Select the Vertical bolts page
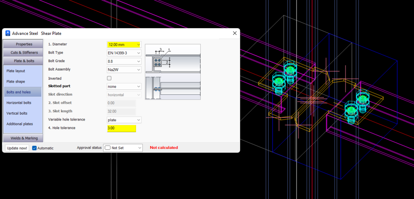Image resolution: width=414 pixels, height=199 pixels. point(23,113)
